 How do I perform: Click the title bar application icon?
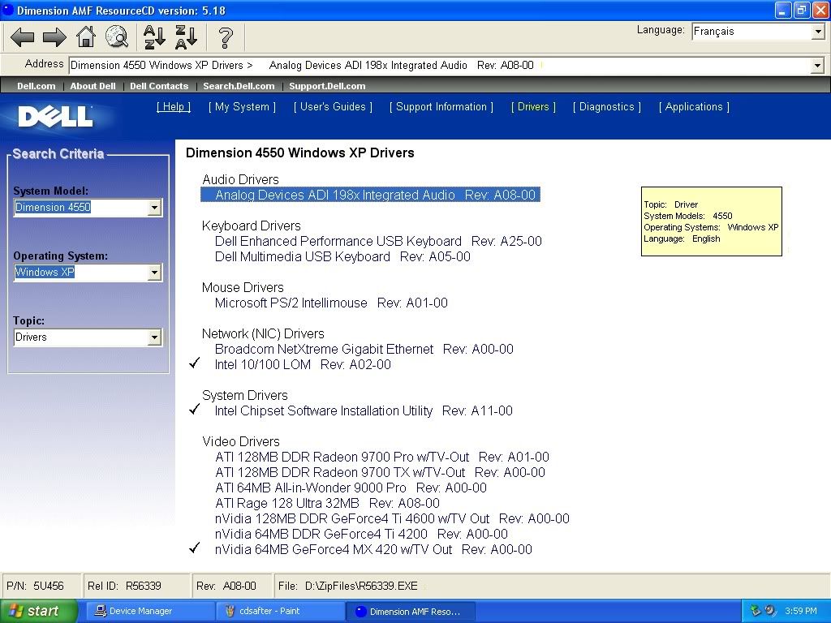(x=8, y=10)
